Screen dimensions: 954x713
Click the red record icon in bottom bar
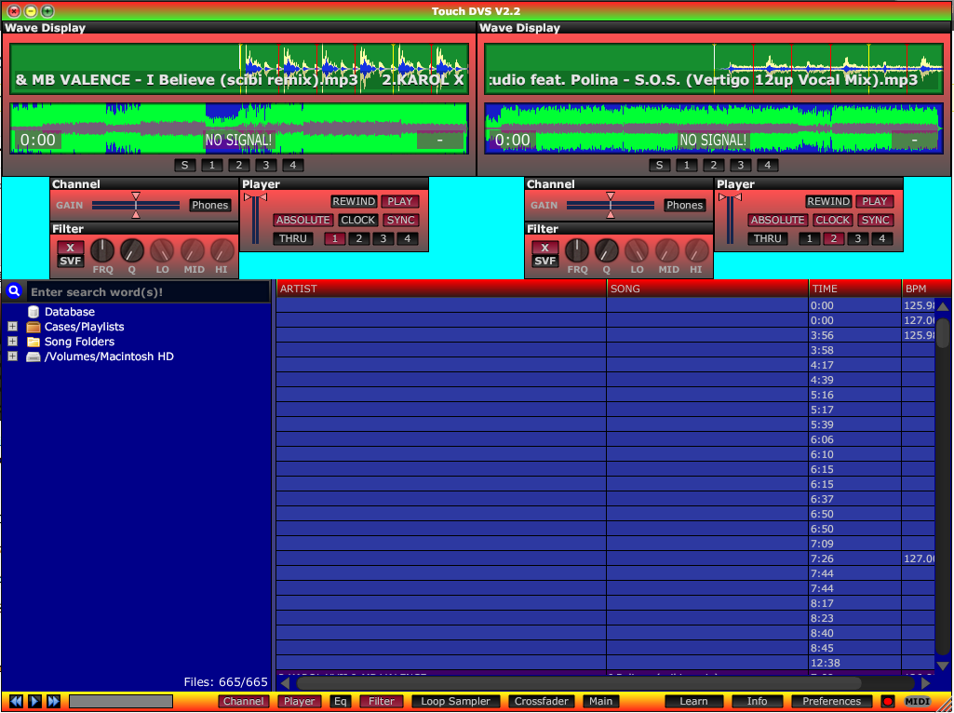[887, 701]
